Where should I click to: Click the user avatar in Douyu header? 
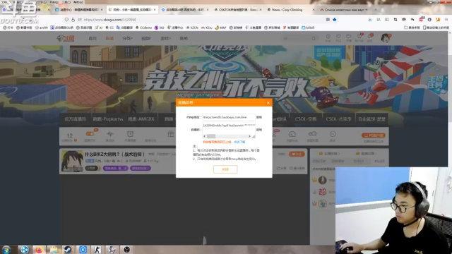(x=386, y=38)
